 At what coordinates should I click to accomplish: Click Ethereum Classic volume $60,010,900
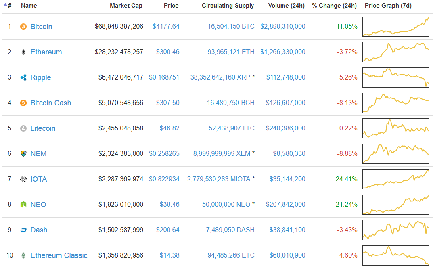[287, 255]
